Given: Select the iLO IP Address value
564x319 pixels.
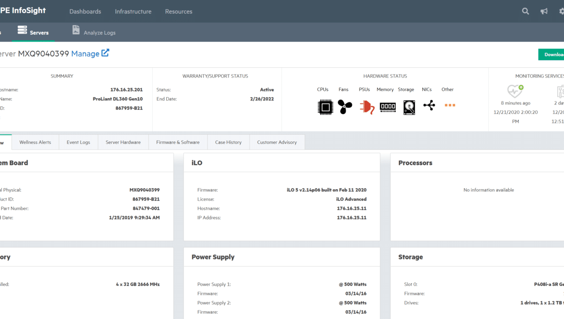Looking at the screenshot, I should pos(352,217).
